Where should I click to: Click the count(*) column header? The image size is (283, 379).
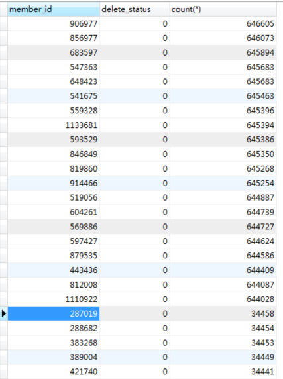pos(223,9)
